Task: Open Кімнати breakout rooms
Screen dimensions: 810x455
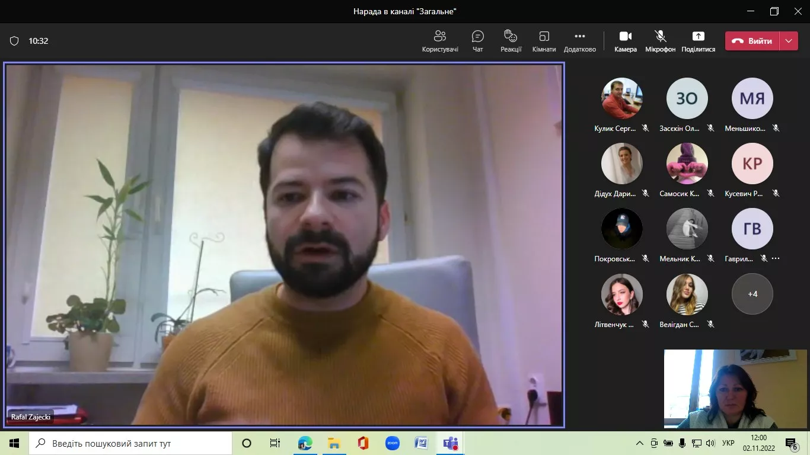Action: (x=544, y=41)
